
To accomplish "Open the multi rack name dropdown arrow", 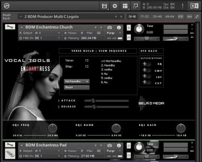I will click(x=21, y=16).
